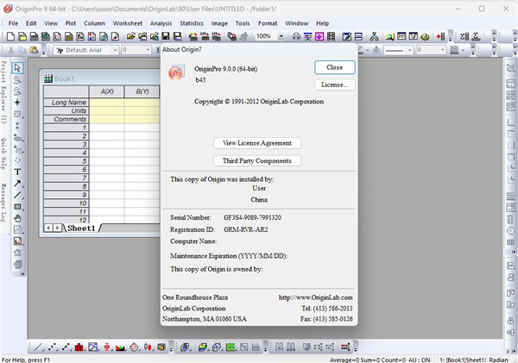Click the License... button
This screenshot has height=363, width=518.
click(x=334, y=84)
